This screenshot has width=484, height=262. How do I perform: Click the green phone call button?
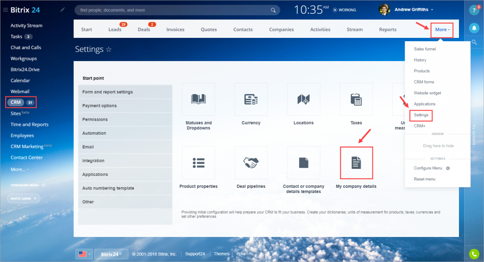coord(474,254)
